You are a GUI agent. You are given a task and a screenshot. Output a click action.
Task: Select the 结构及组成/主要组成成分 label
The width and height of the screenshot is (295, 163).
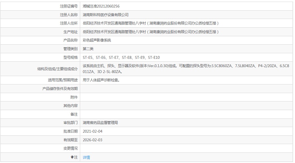[x=58, y=69]
